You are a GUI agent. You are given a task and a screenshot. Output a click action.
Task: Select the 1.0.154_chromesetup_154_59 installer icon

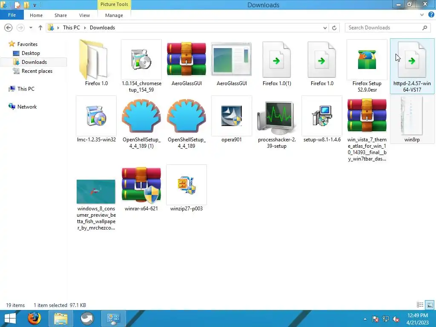point(141,60)
